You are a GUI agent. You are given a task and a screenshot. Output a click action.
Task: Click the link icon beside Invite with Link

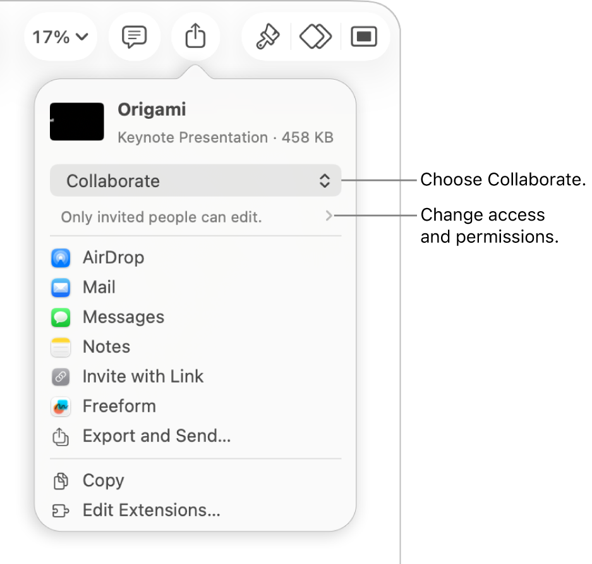[61, 376]
